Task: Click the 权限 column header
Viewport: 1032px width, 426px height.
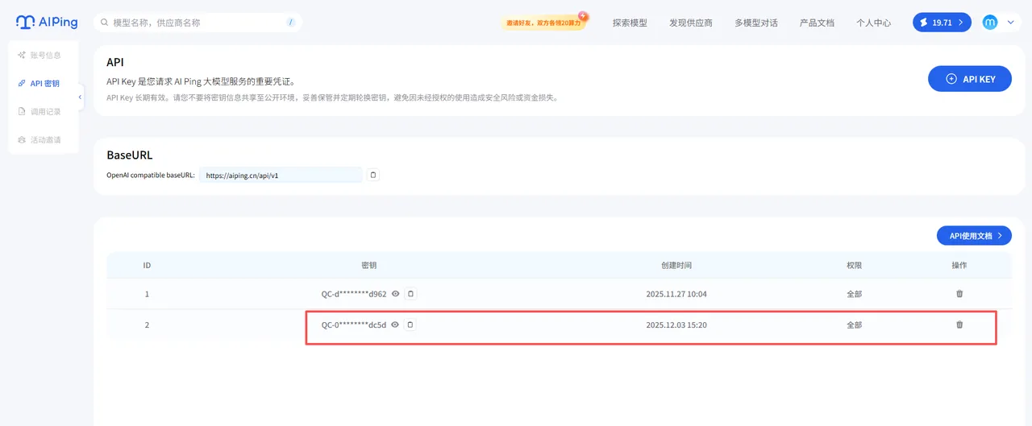Action: pos(855,265)
